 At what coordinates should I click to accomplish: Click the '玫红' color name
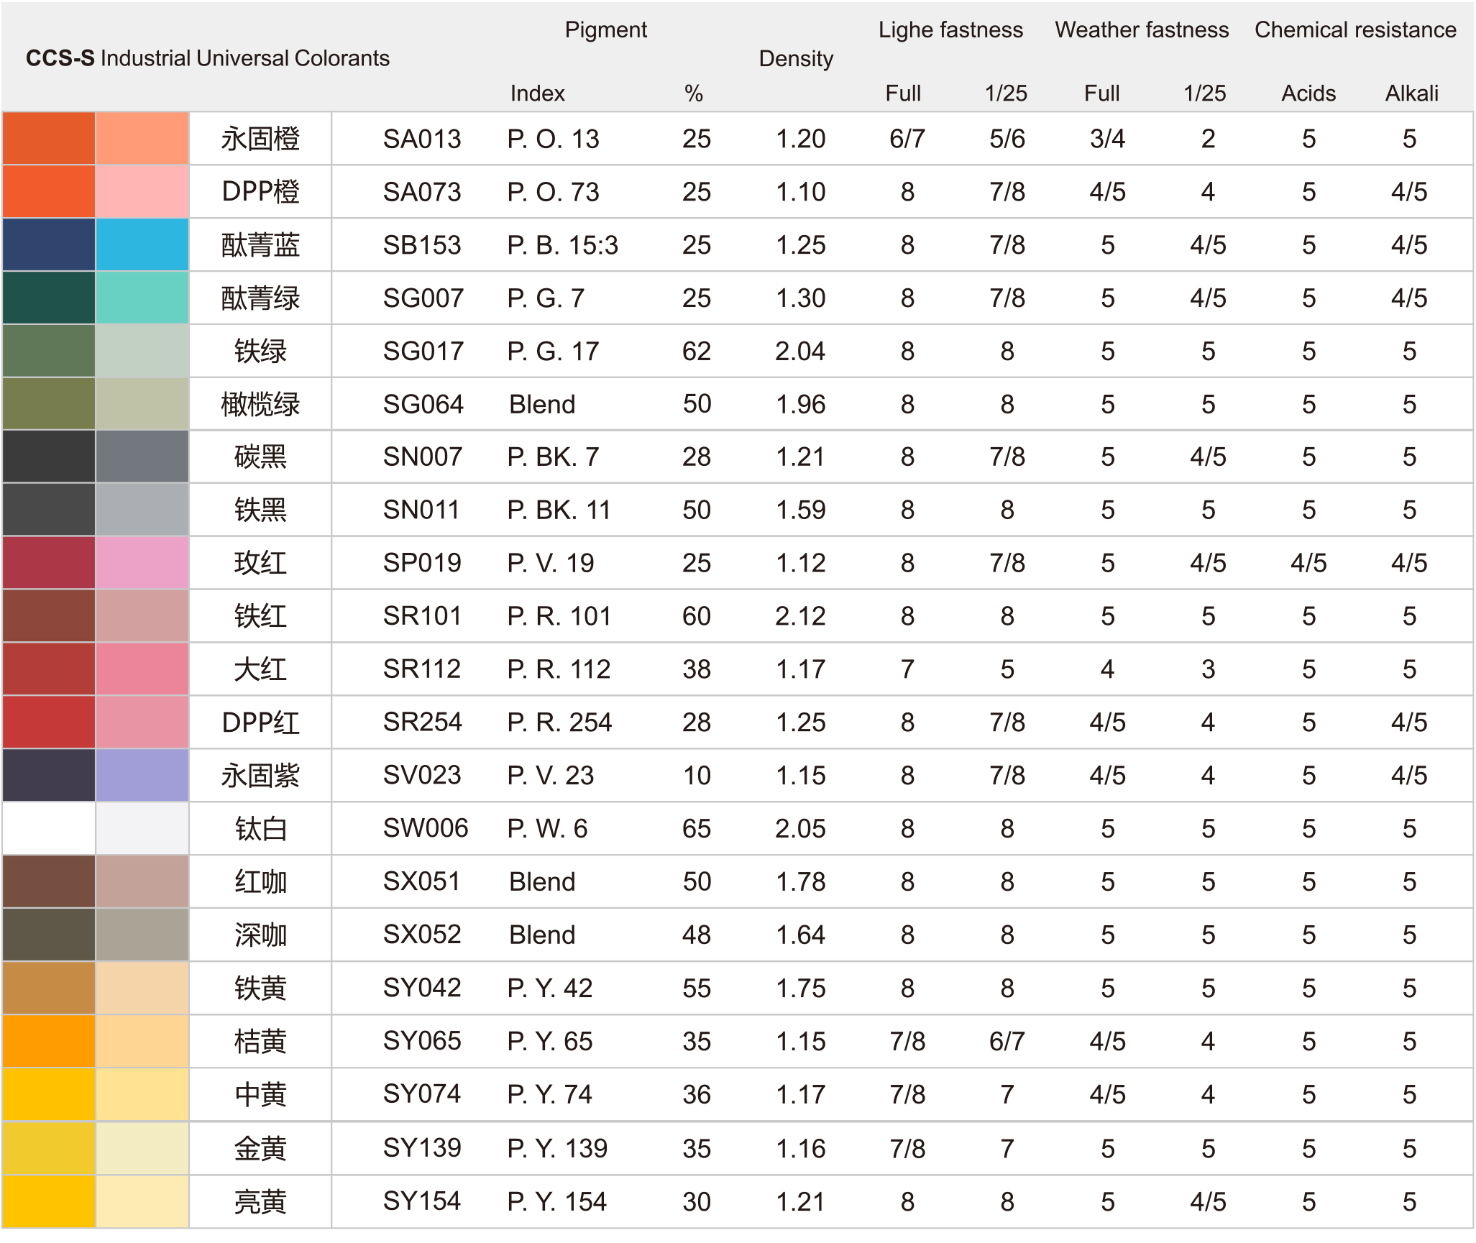pos(260,563)
